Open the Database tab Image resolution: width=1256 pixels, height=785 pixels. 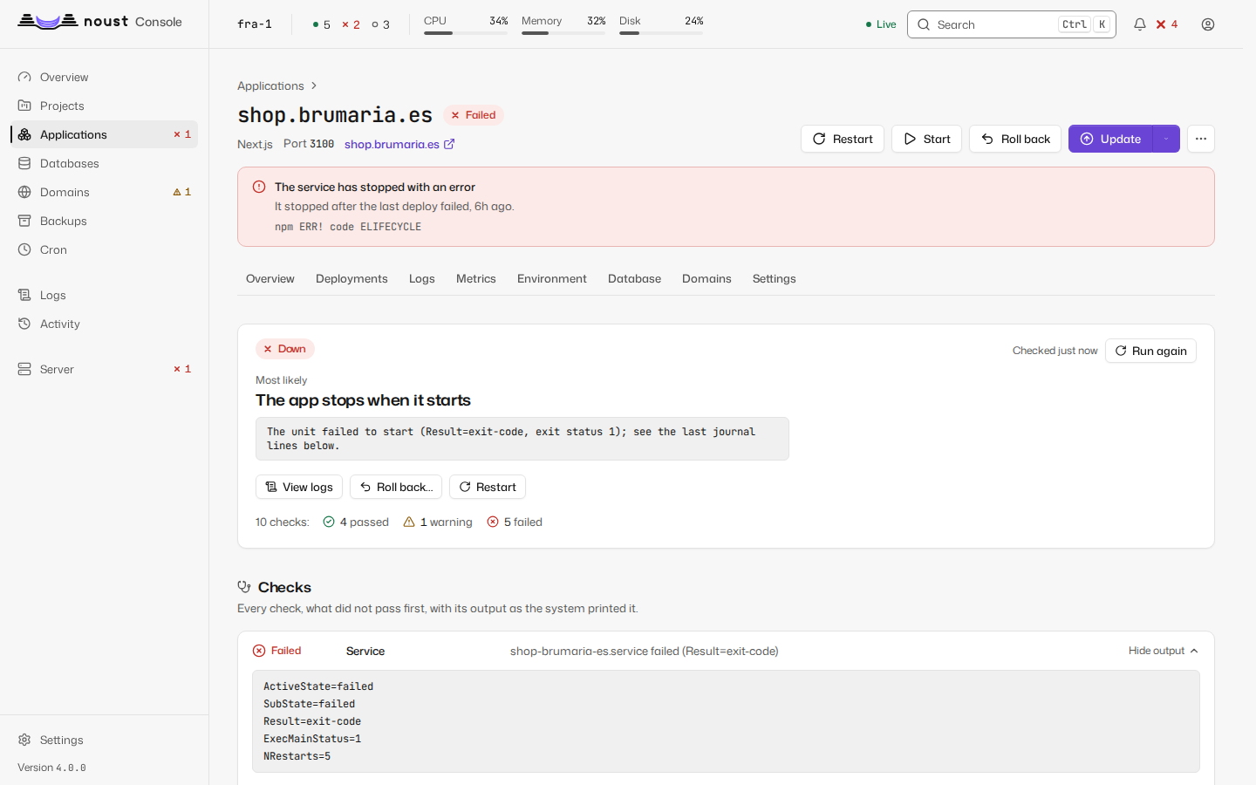[634, 278]
